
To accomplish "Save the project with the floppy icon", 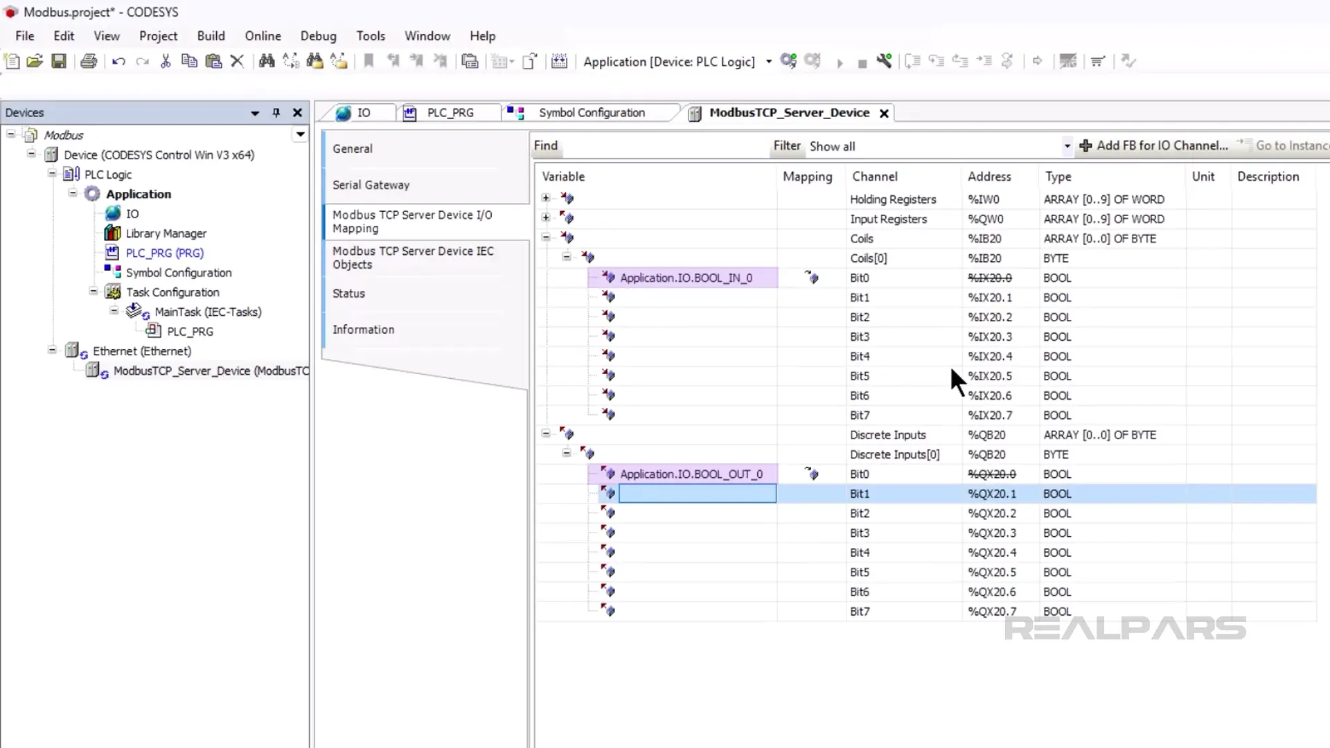I will click(59, 61).
